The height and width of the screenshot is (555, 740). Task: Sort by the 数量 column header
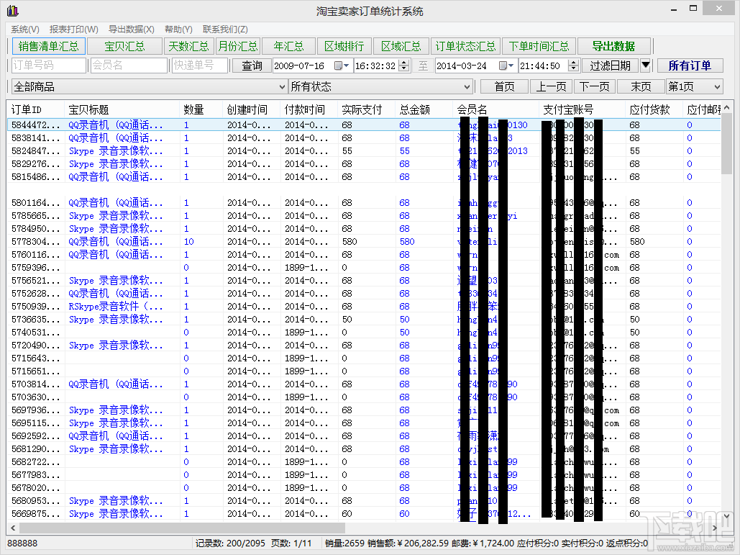201,109
